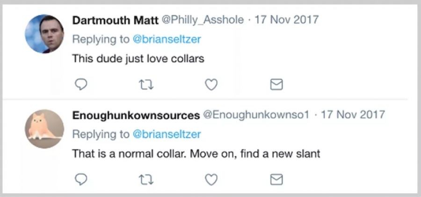Open @brianseltzer mention in second tweet
The height and width of the screenshot is (197, 421).
[167, 135]
